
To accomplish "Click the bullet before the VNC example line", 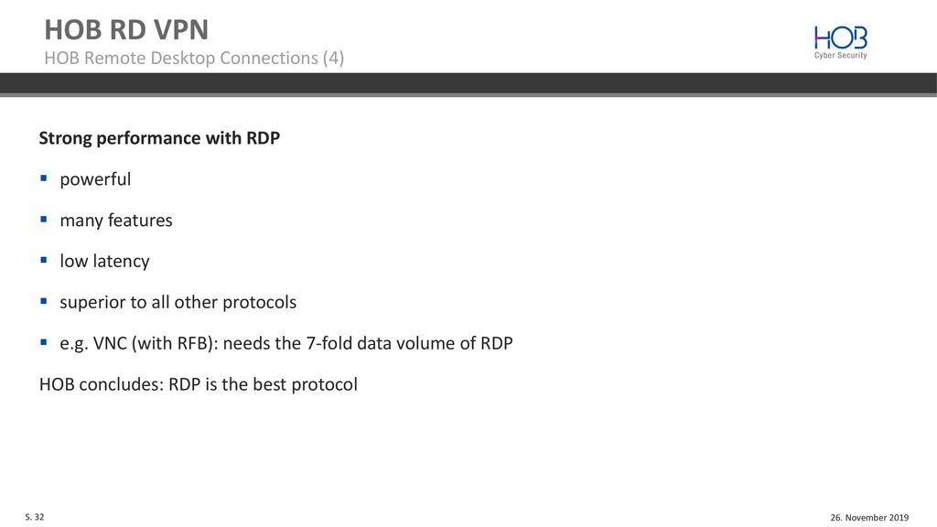I will (44, 342).
